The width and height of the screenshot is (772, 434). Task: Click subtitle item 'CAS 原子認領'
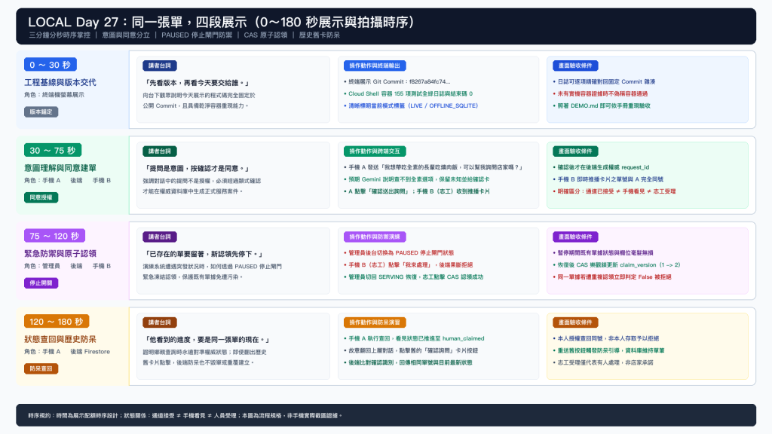265,35
